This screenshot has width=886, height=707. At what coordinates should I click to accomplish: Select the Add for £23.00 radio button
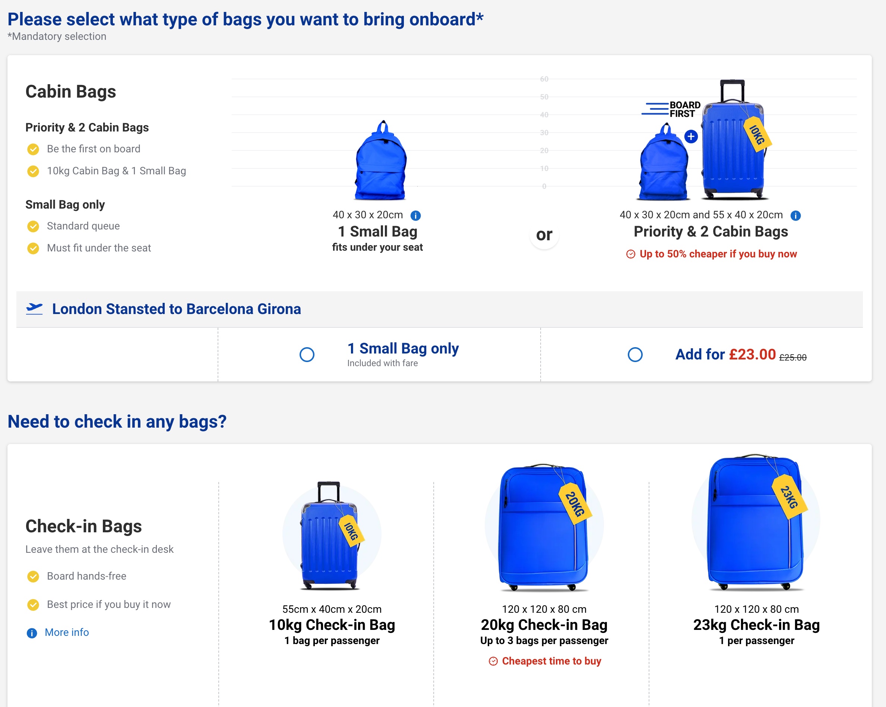[635, 354]
